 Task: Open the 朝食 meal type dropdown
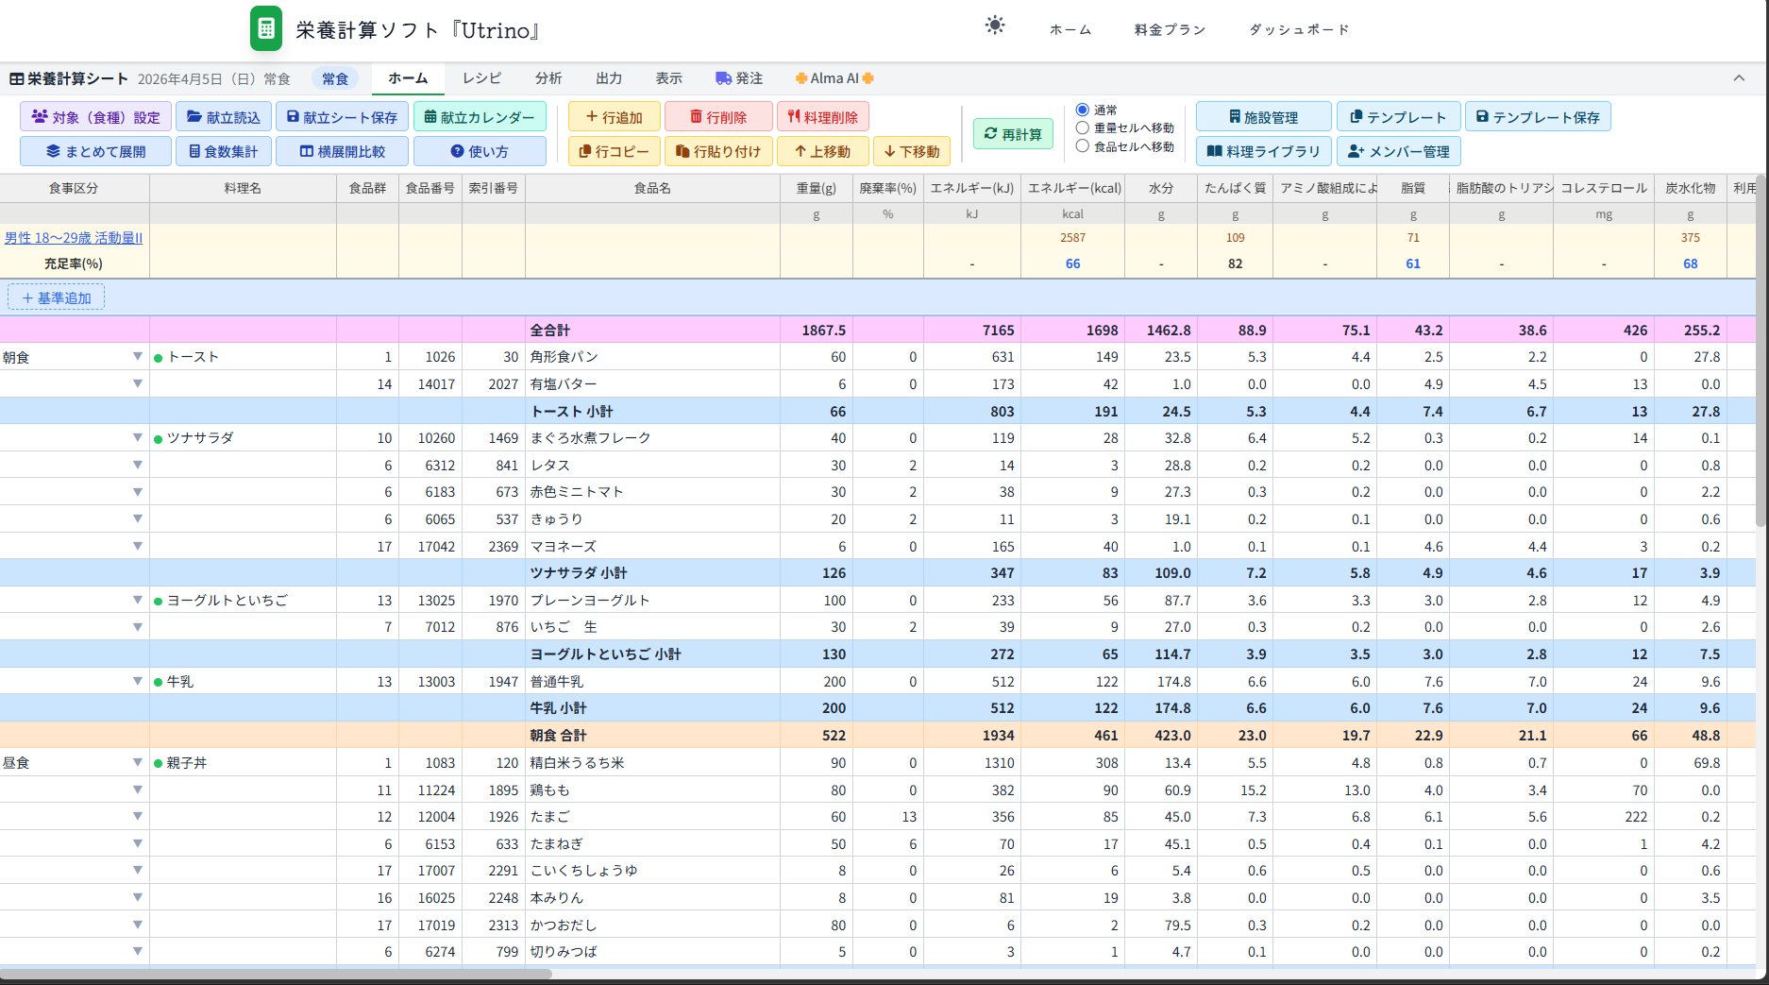point(138,357)
